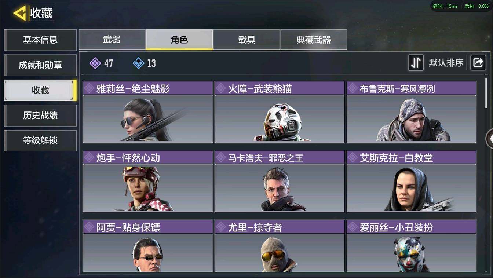Click the yellow back arrow icon

(19, 13)
